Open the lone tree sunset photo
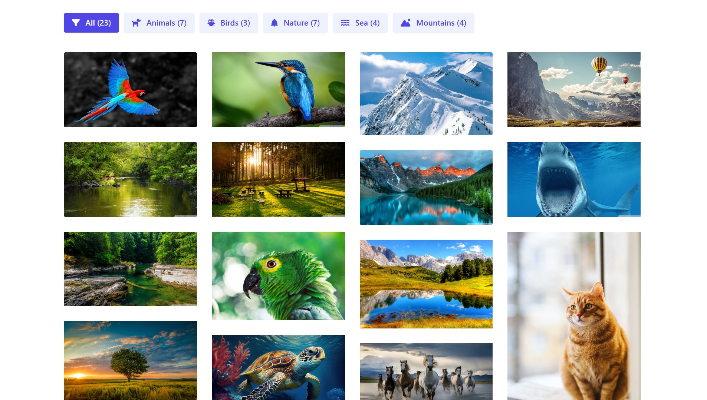The width and height of the screenshot is (707, 400). click(130, 360)
